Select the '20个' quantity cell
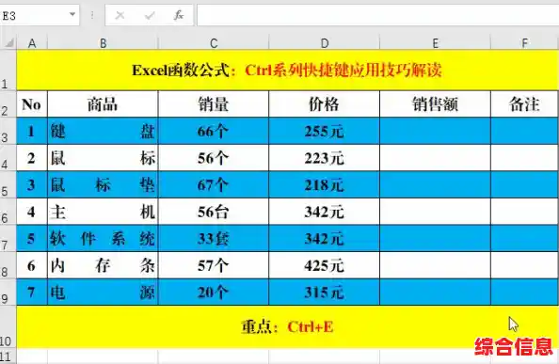 (x=214, y=293)
